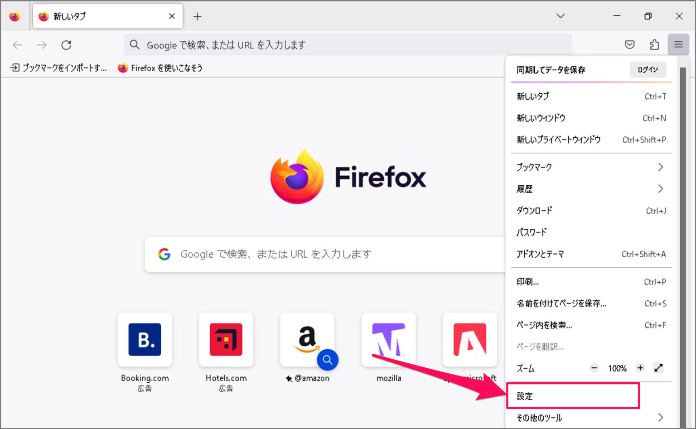Reload the current page
696x429 pixels.
[x=67, y=45]
